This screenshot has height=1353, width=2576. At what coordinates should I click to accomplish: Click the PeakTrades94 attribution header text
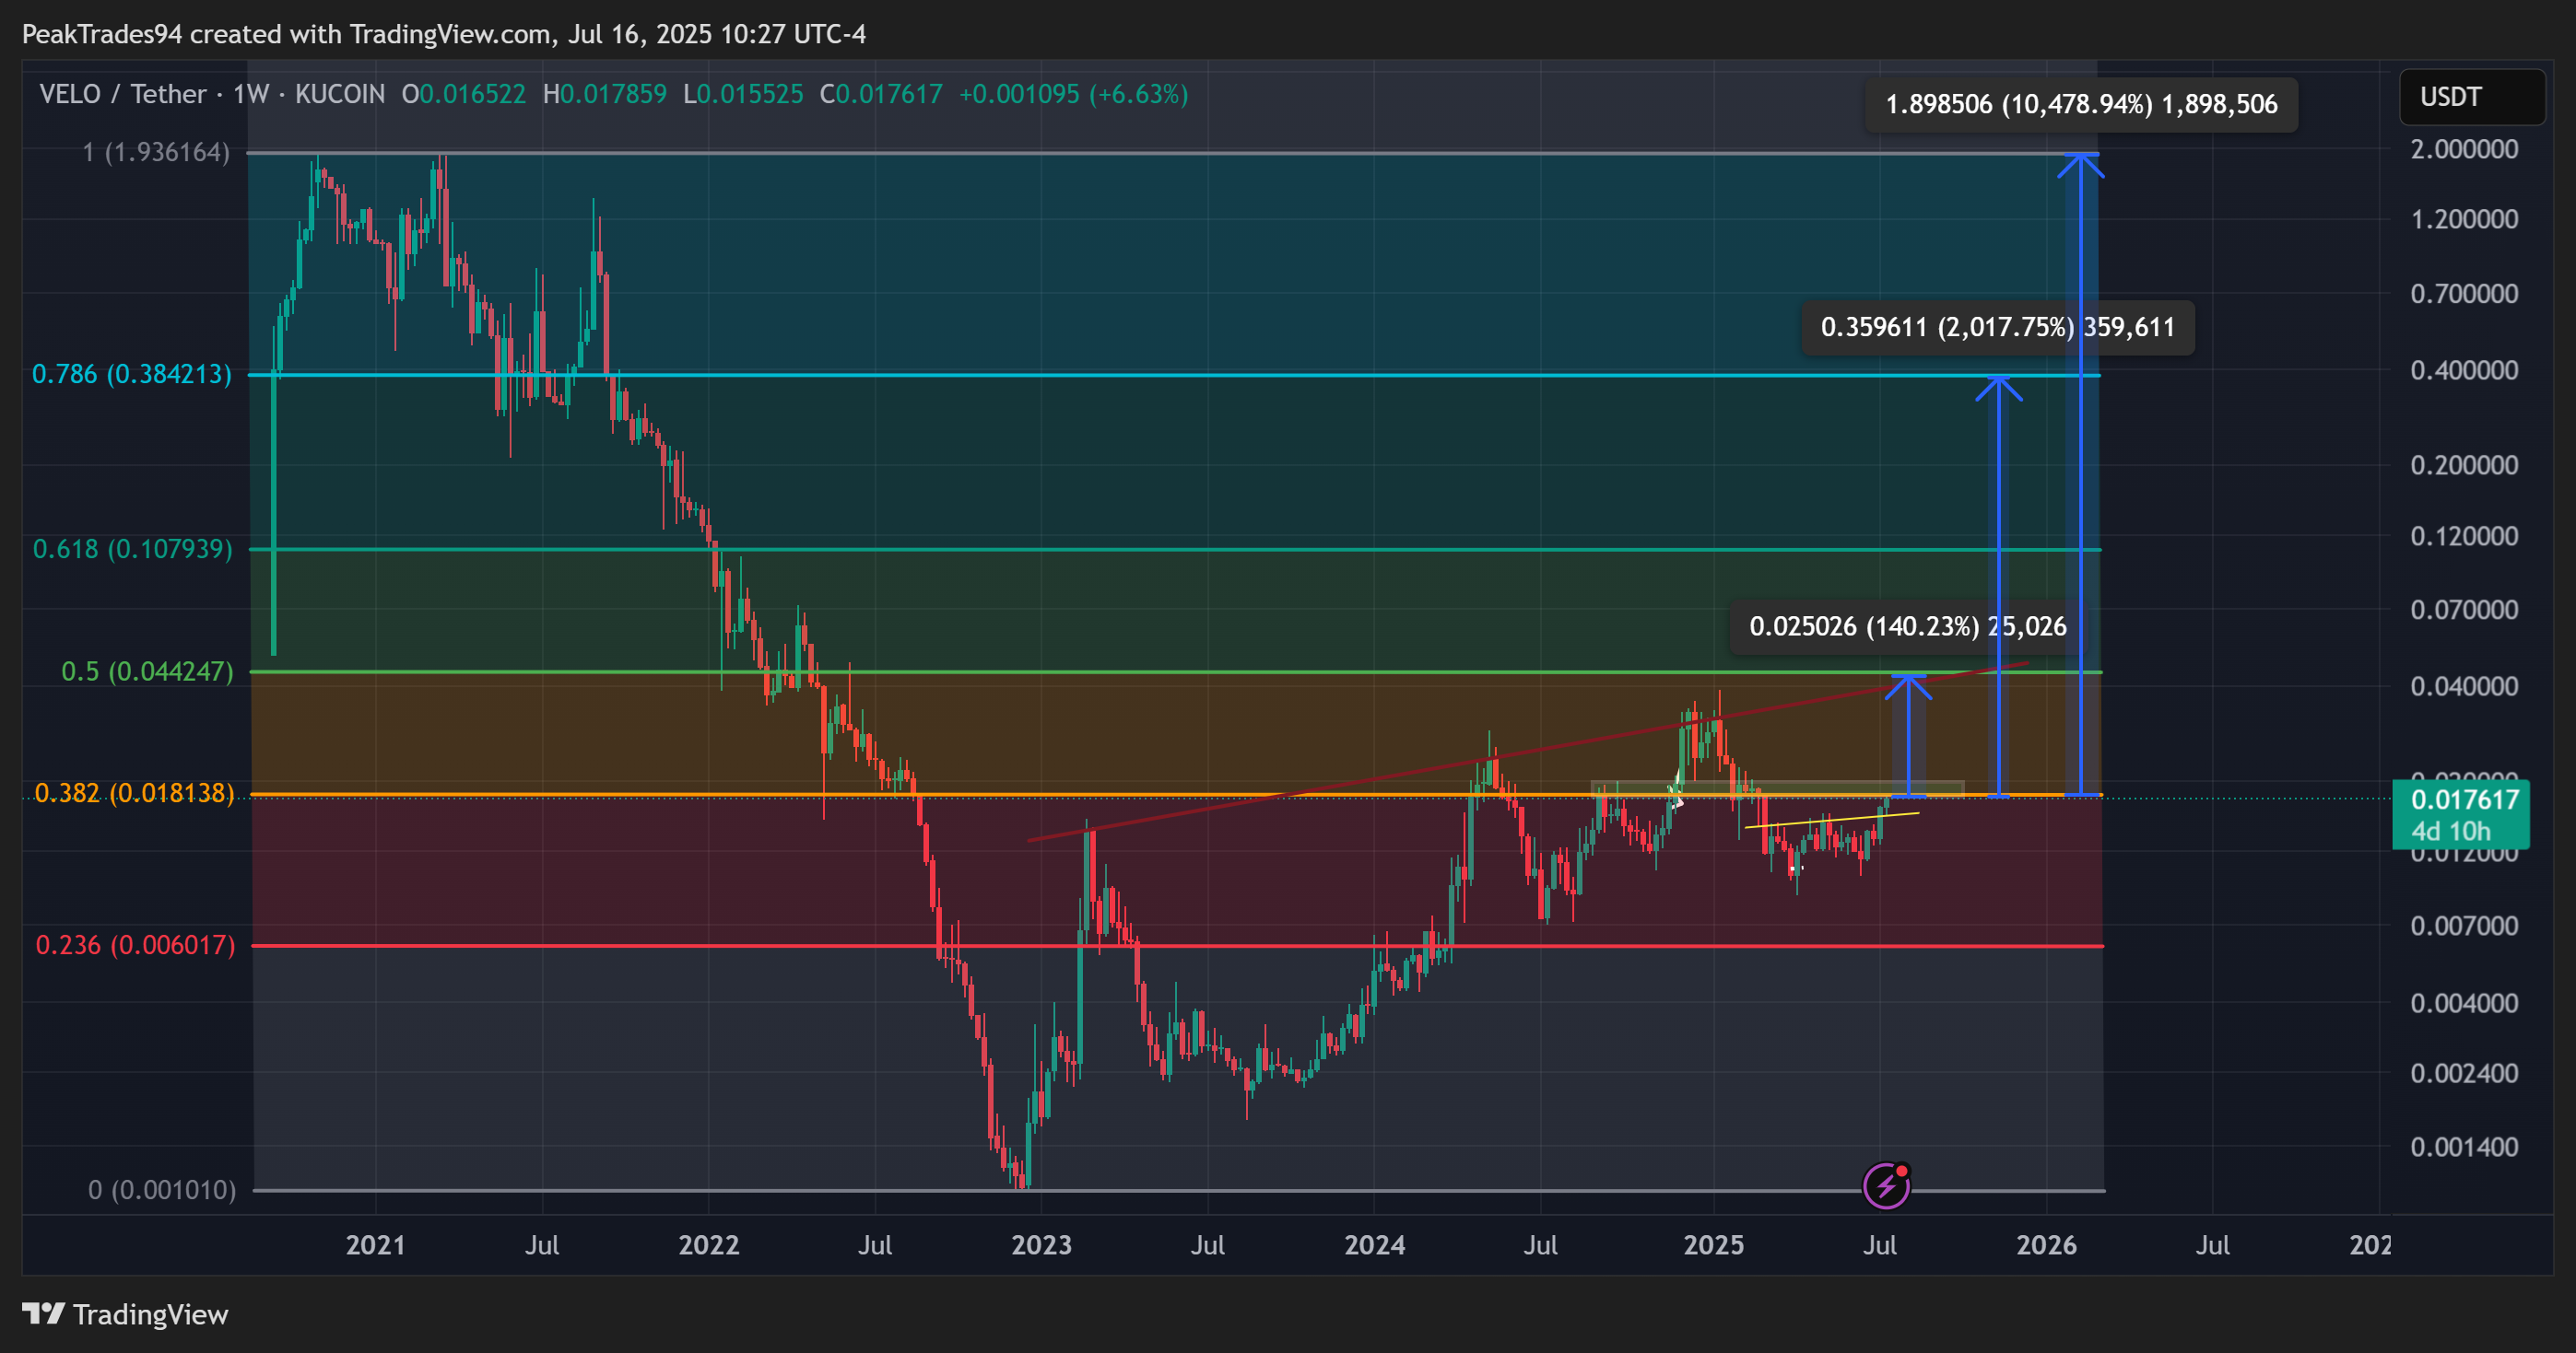pos(444,35)
